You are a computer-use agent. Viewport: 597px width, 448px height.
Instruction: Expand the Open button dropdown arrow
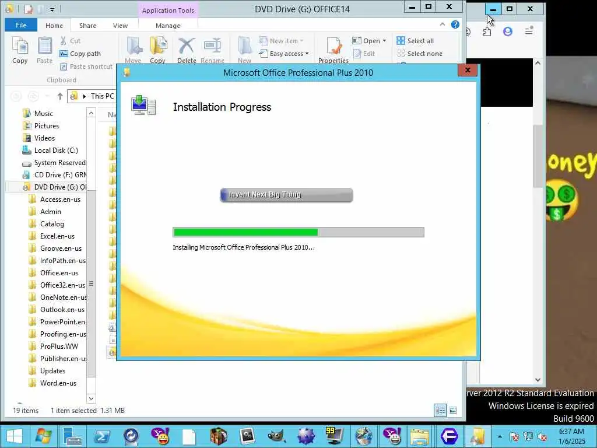pos(385,41)
